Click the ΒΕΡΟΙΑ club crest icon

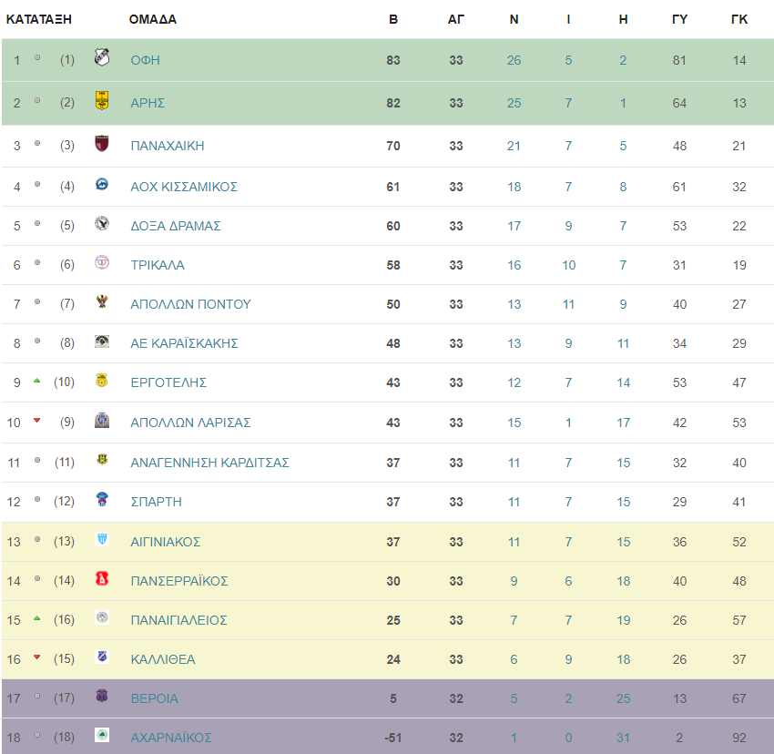point(102,696)
